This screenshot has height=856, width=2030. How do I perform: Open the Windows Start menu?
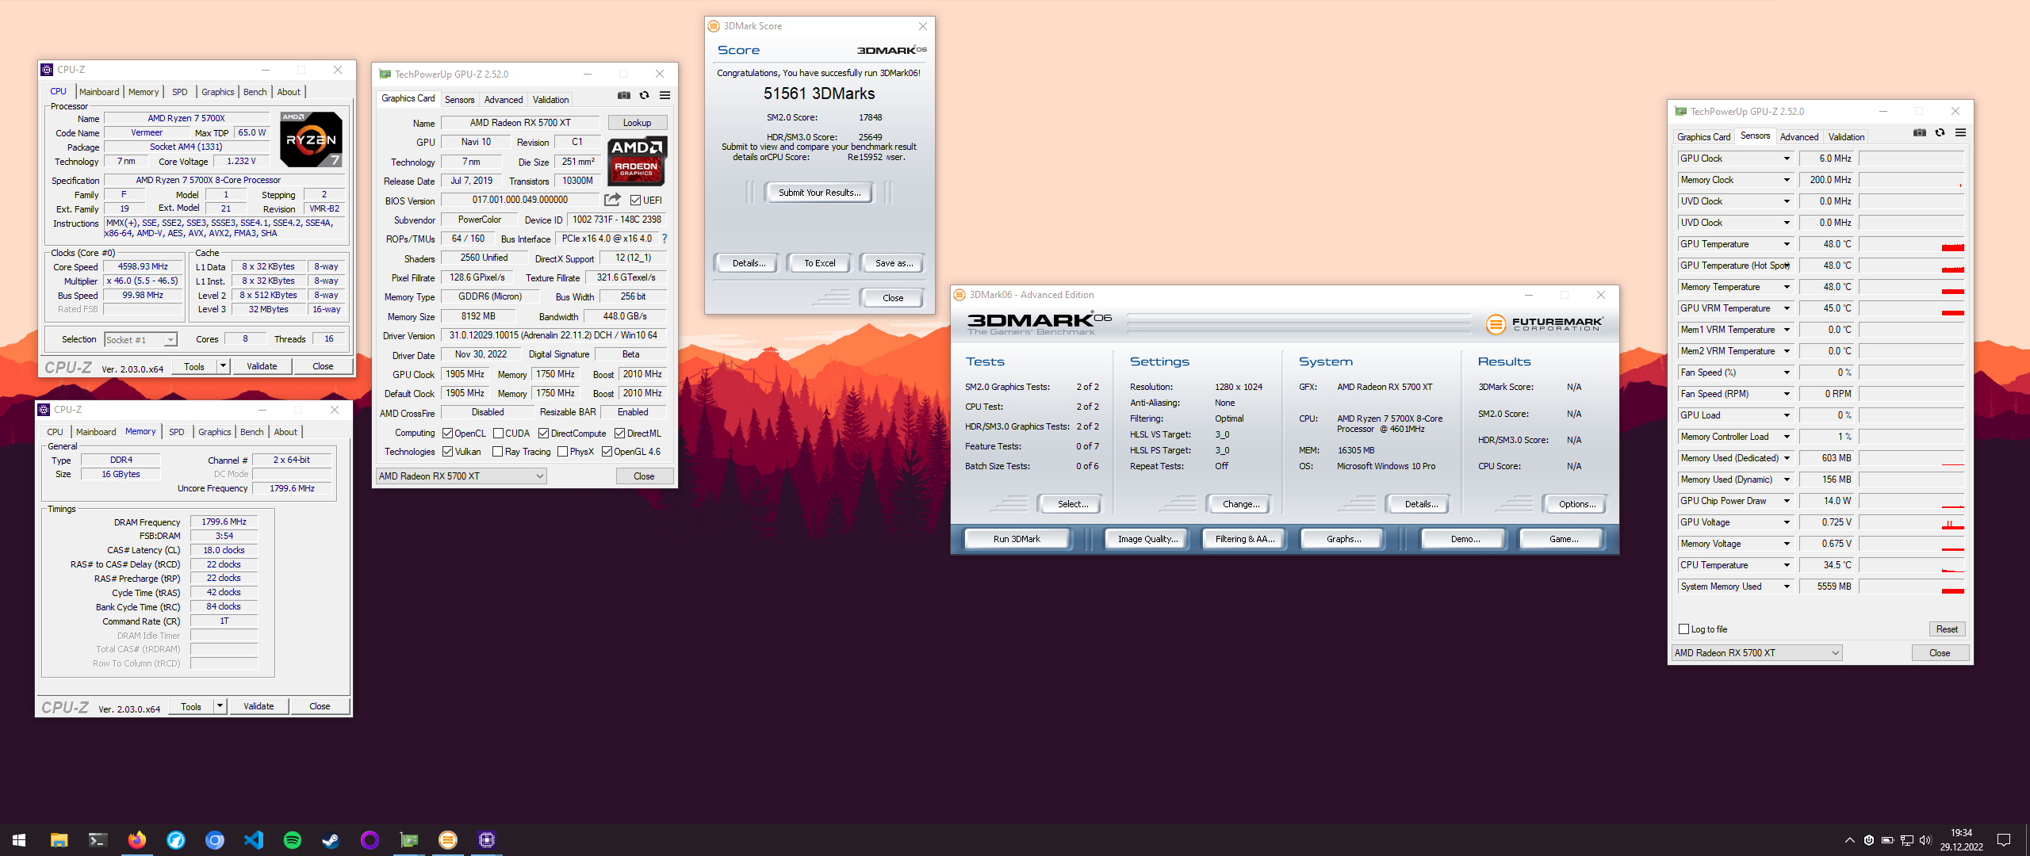[x=19, y=840]
